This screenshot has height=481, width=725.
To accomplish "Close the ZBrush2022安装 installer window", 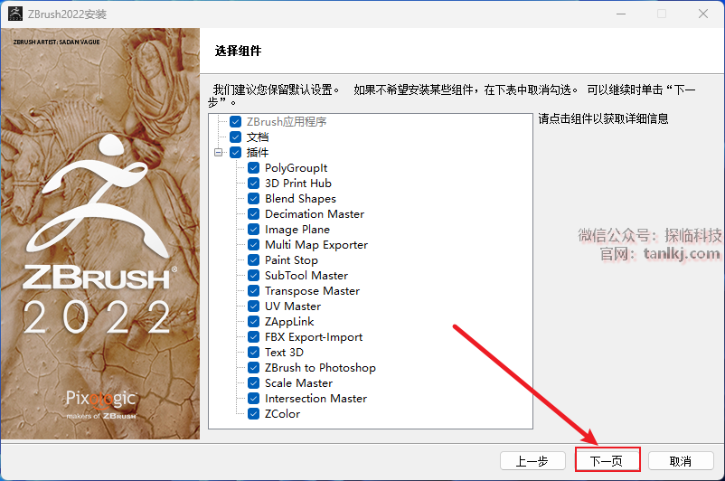I will click(x=703, y=14).
